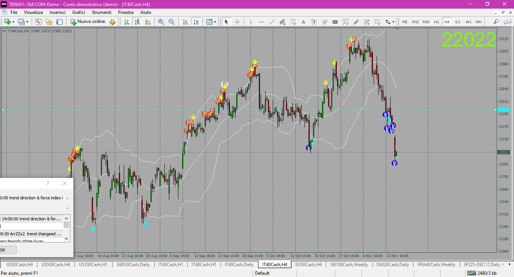
Task: Open the search magnifier icon
Action: 496,22
